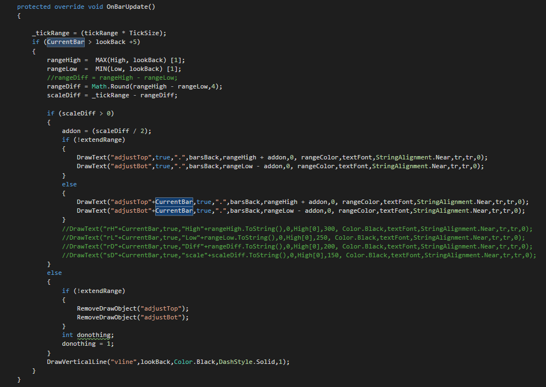Click the 'protected' keyword in method signature

click(34, 7)
